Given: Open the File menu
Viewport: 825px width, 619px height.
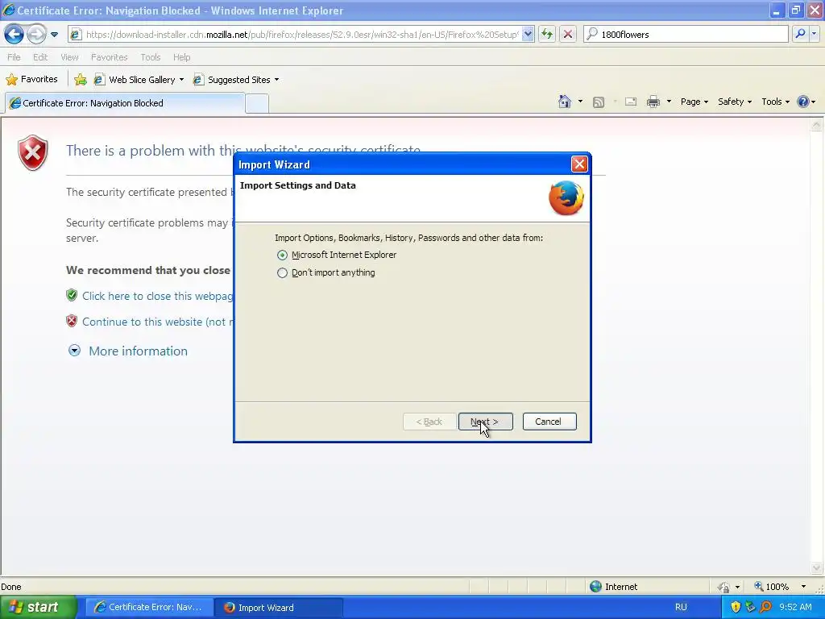Looking at the screenshot, I should pos(14,57).
